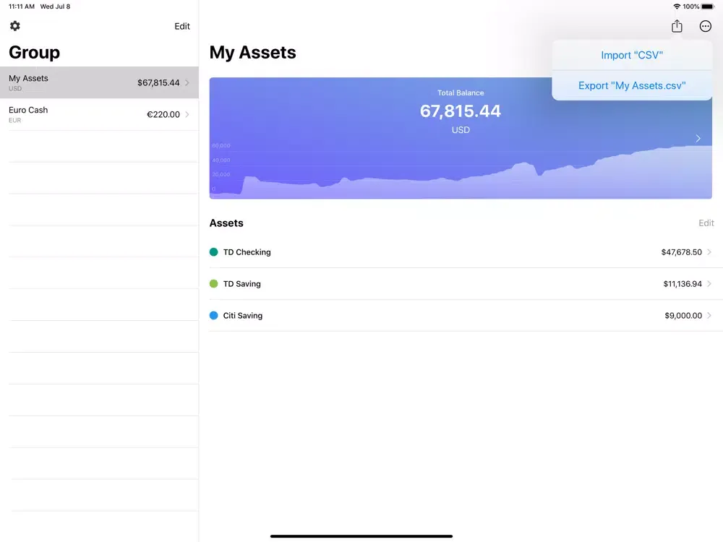Screen dimensions: 723x542
Task: Open TD Saving details chevron
Action: (x=709, y=284)
